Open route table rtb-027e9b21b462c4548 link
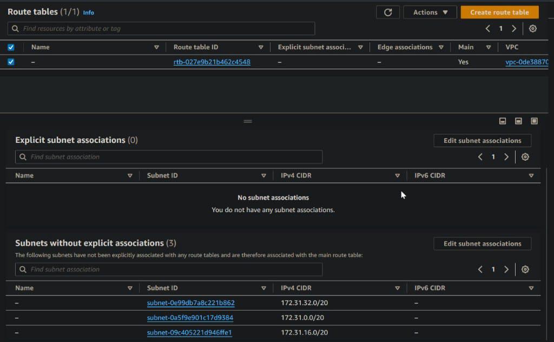 click(x=212, y=62)
